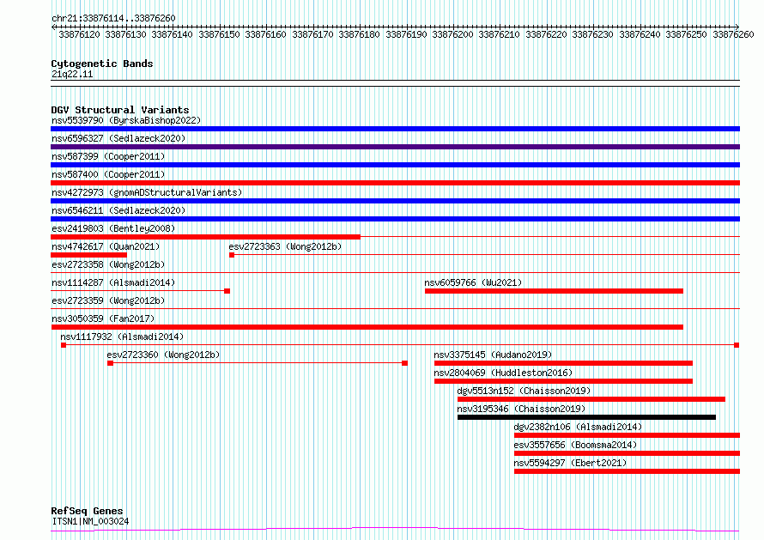Click the RefSeq Genes track heading
Viewport: 764px width, 540px height.
[x=88, y=511]
